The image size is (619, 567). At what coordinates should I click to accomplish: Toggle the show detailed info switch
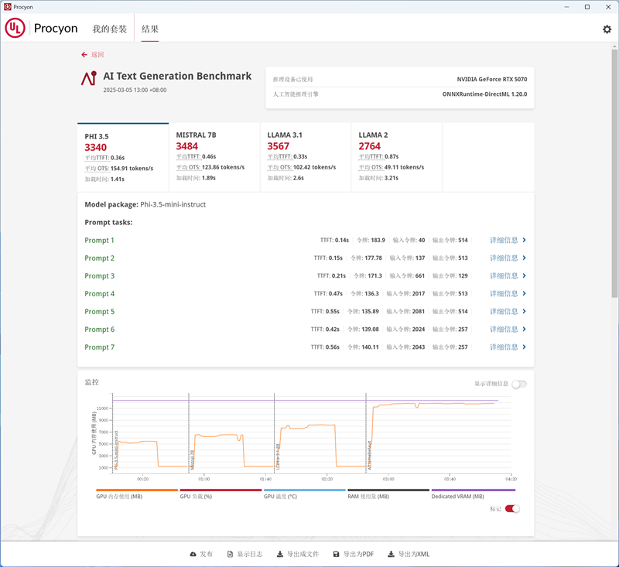(x=519, y=384)
